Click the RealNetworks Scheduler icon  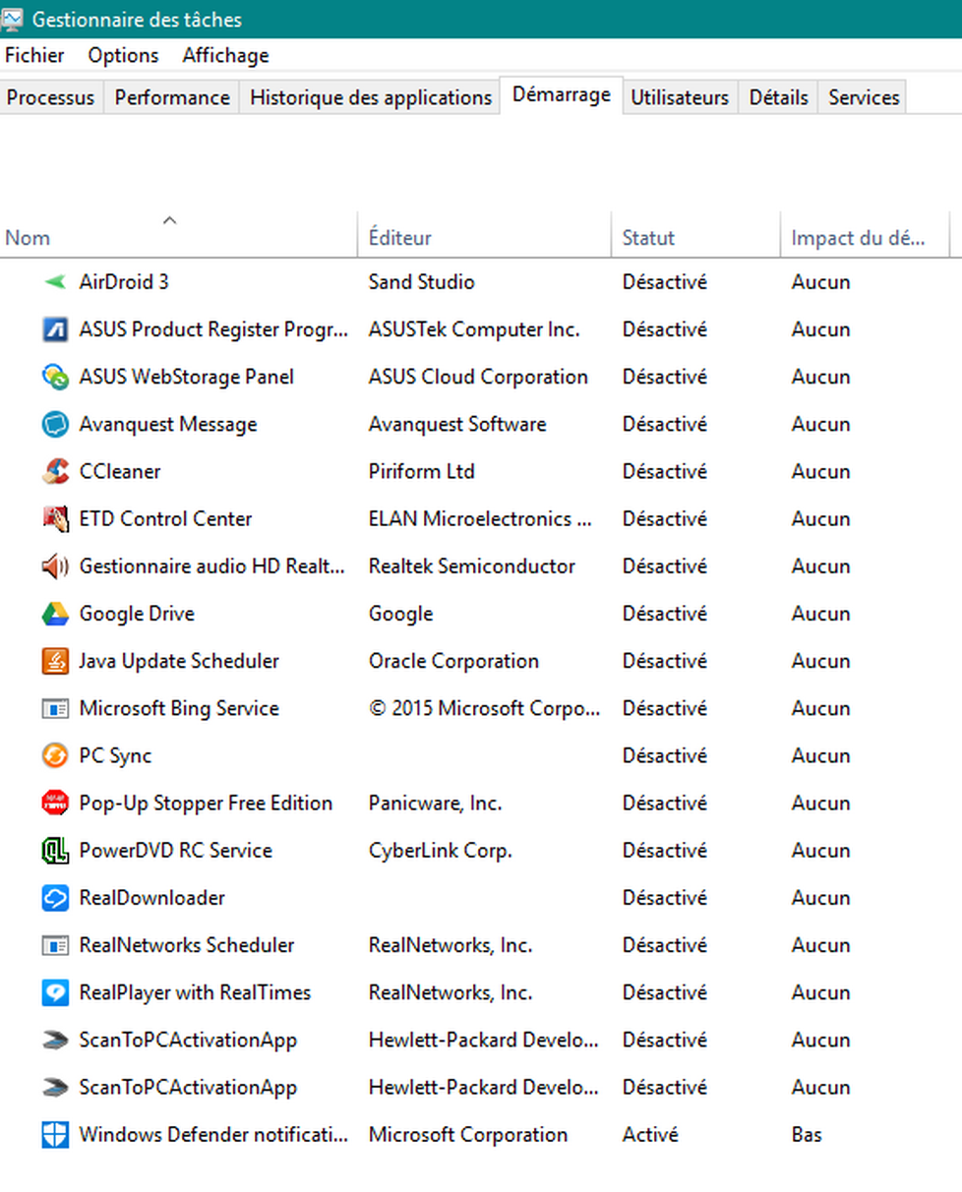click(55, 945)
